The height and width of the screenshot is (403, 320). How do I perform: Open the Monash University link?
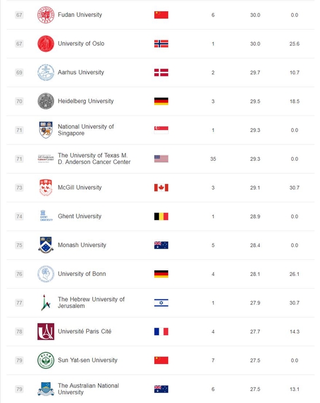coord(82,245)
